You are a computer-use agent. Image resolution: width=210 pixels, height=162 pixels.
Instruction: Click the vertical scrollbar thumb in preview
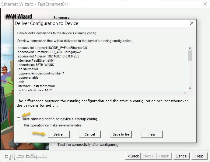point(190,56)
